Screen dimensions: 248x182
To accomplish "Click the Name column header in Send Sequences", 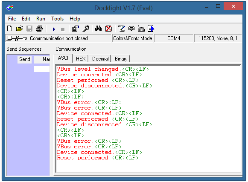I will click(42, 59).
